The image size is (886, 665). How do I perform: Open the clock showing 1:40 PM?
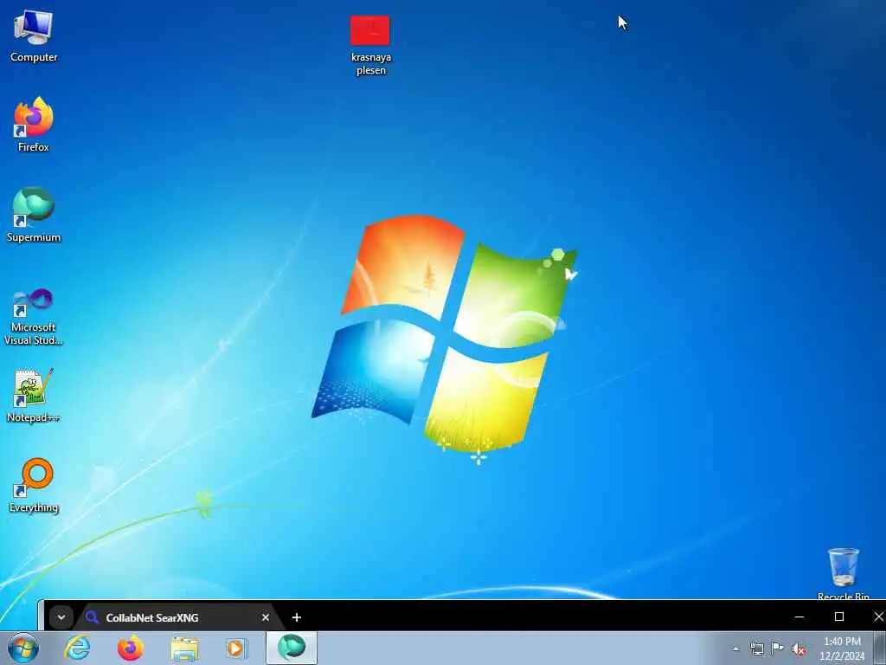[x=842, y=649]
